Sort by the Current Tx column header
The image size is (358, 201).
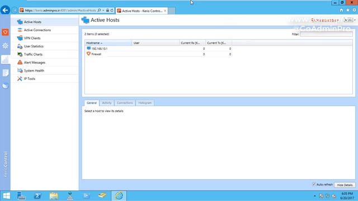pyautogui.click(x=219, y=43)
